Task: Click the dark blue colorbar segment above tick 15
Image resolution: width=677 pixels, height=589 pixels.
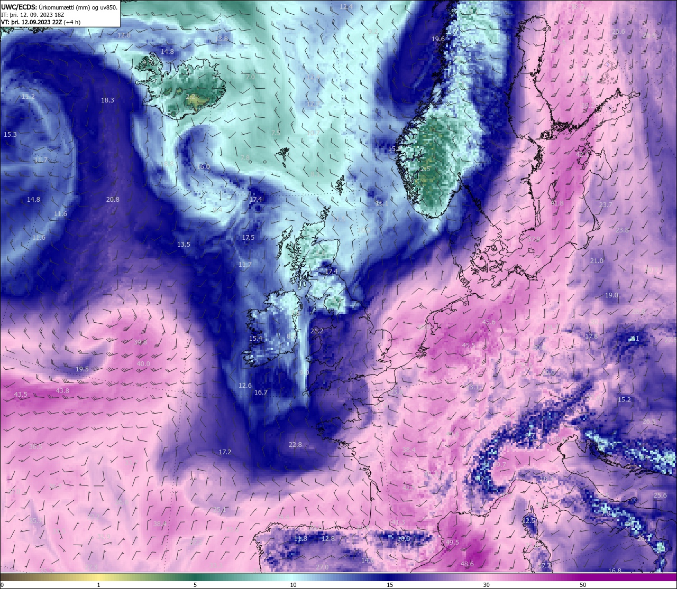Action: pyautogui.click(x=390, y=577)
